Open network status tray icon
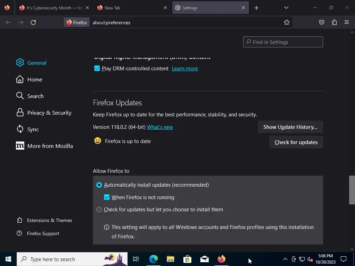 [302, 259]
